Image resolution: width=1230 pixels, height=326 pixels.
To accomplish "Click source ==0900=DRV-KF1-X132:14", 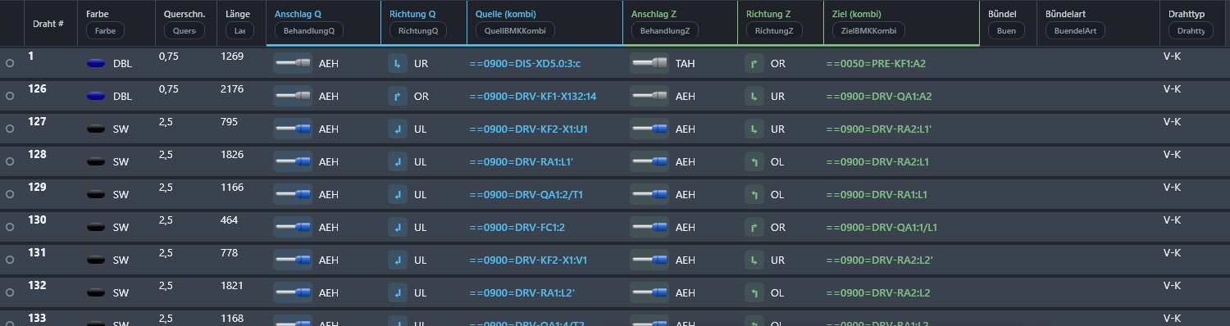I will (533, 97).
